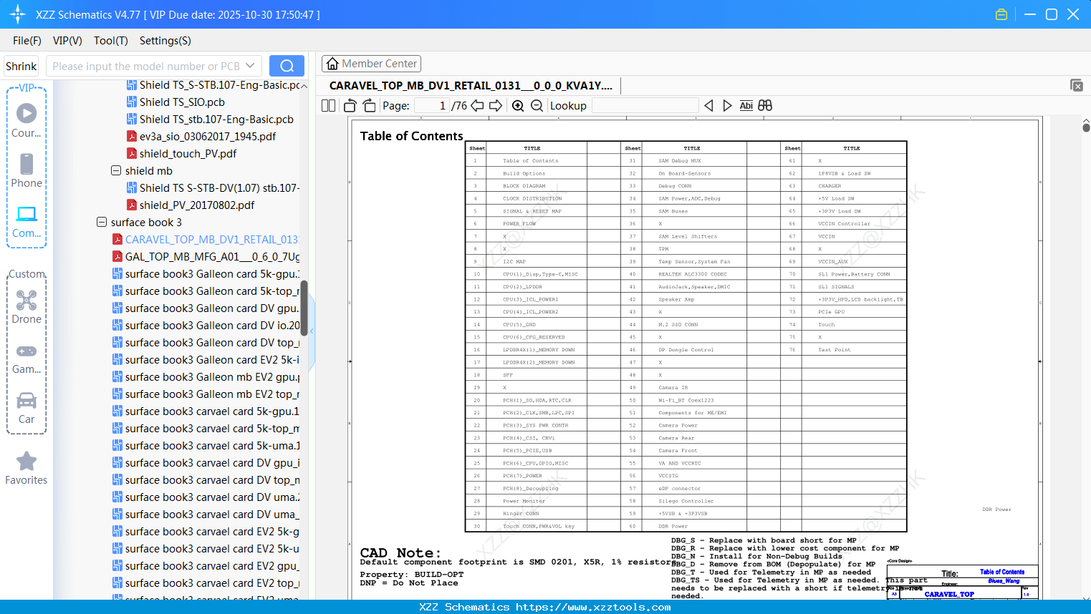Screen dimensions: 1091x614
Task: Click the binoculars search icon
Action: tap(765, 105)
